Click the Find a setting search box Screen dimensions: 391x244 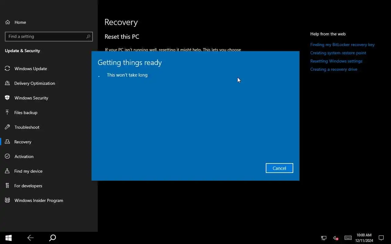[x=49, y=36]
